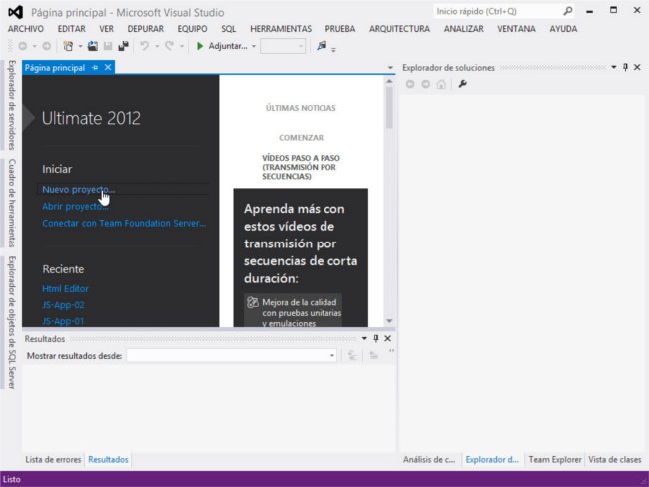This screenshot has height=487, width=649.
Task: Open Explorador de servidores side tab
Action: (12, 105)
